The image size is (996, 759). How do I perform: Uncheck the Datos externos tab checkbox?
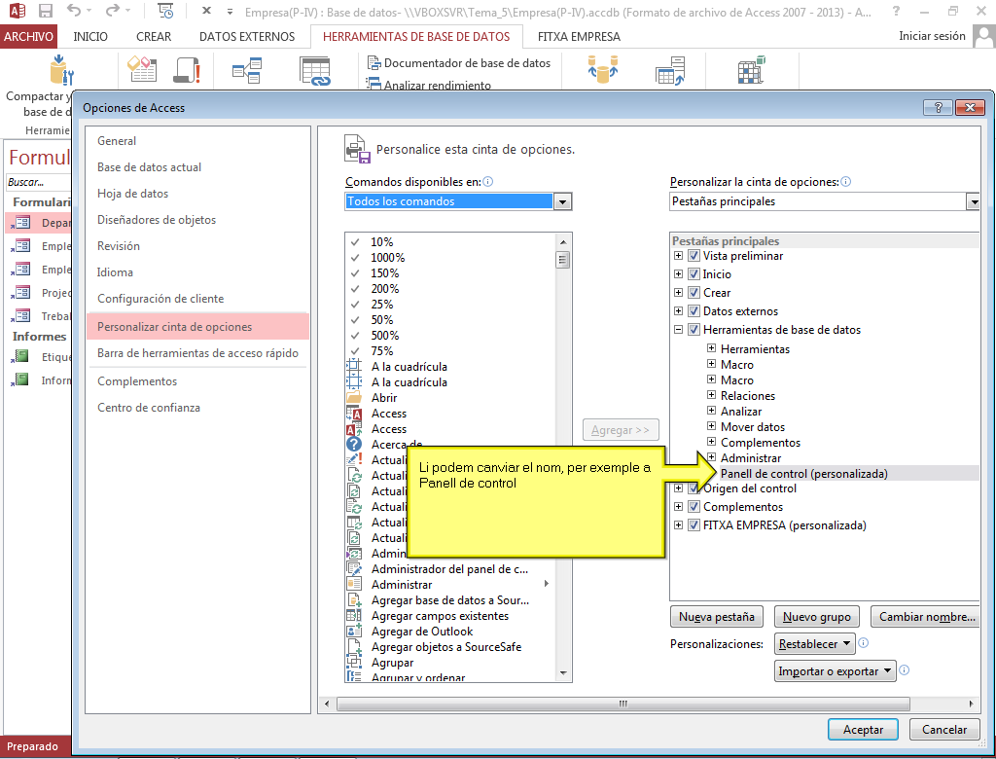coord(694,311)
